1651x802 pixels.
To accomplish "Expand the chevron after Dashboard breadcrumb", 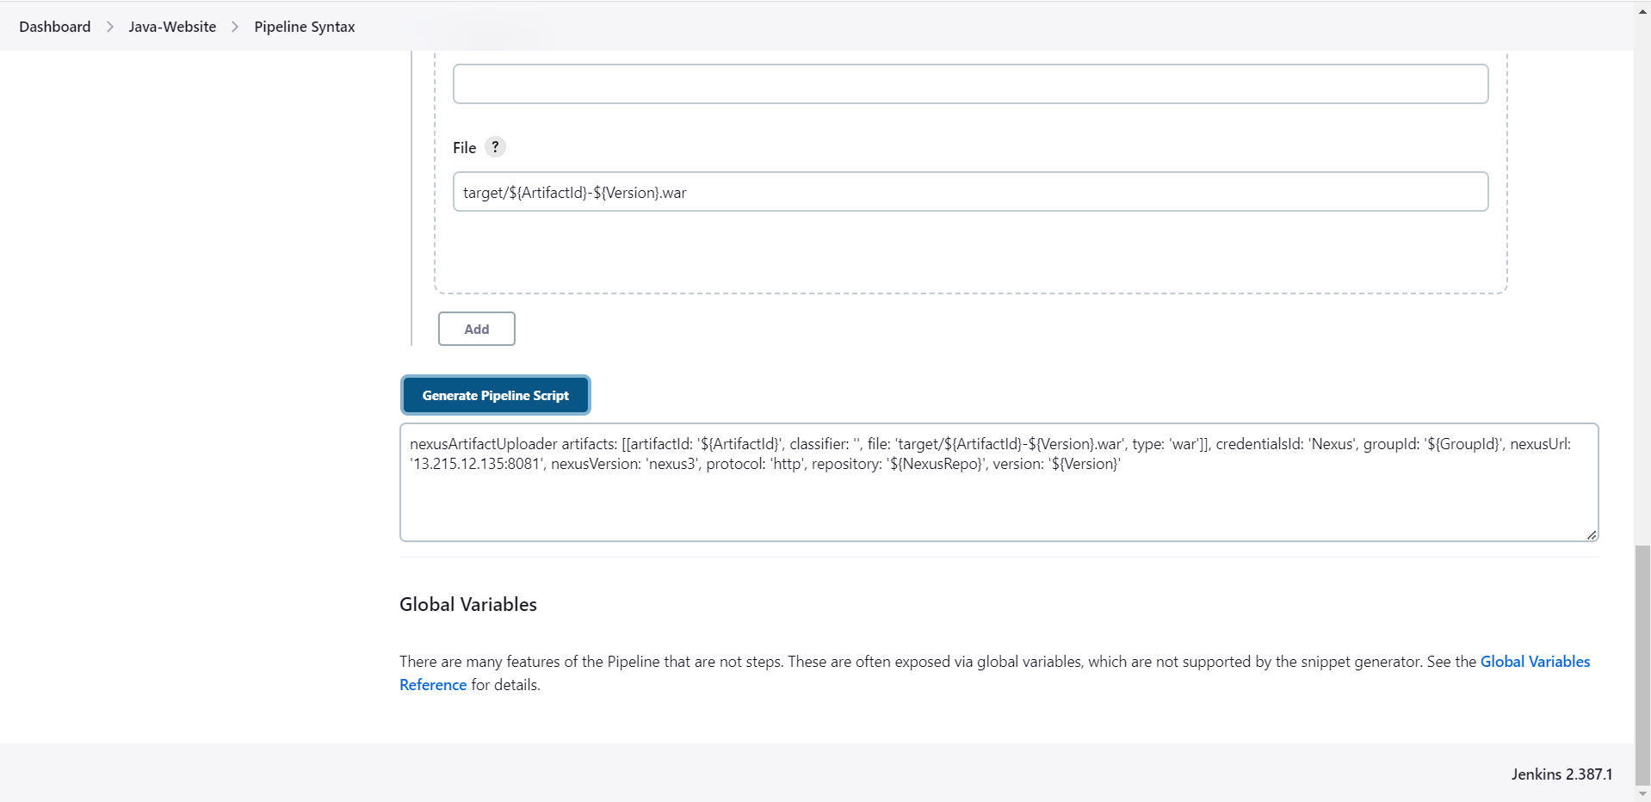I will coord(110,27).
